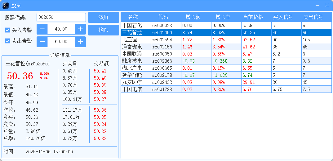This screenshot has width=333, height=161.
Task: Click the 添加 button
Action: tap(104, 17)
